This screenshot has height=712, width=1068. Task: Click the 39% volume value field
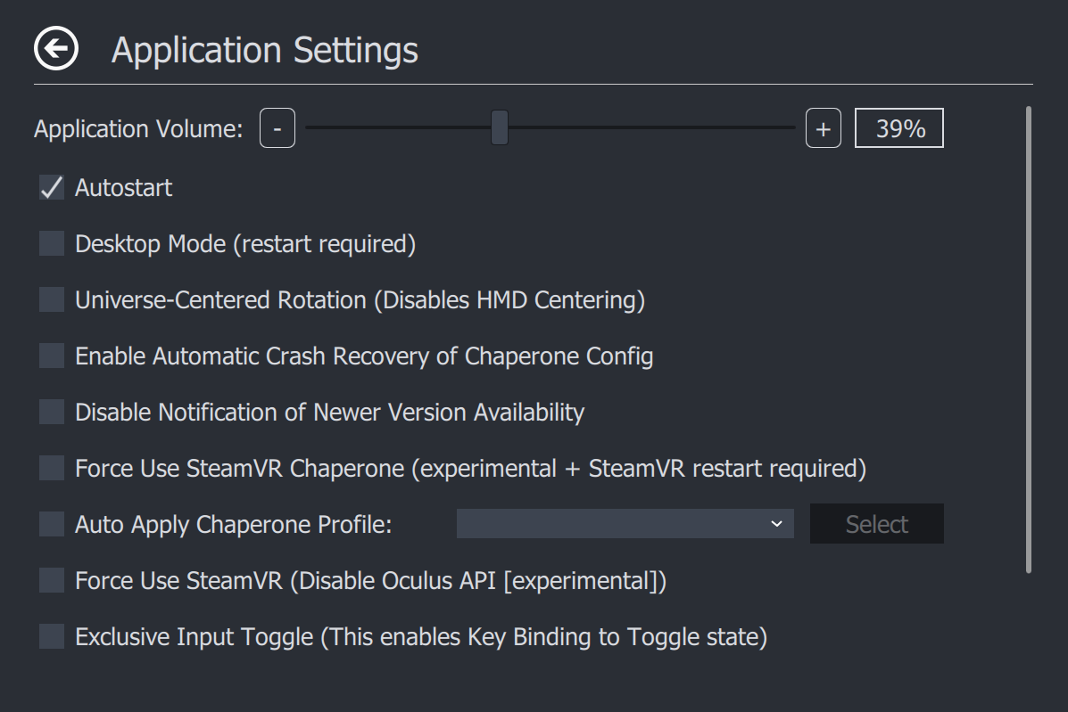tap(898, 129)
